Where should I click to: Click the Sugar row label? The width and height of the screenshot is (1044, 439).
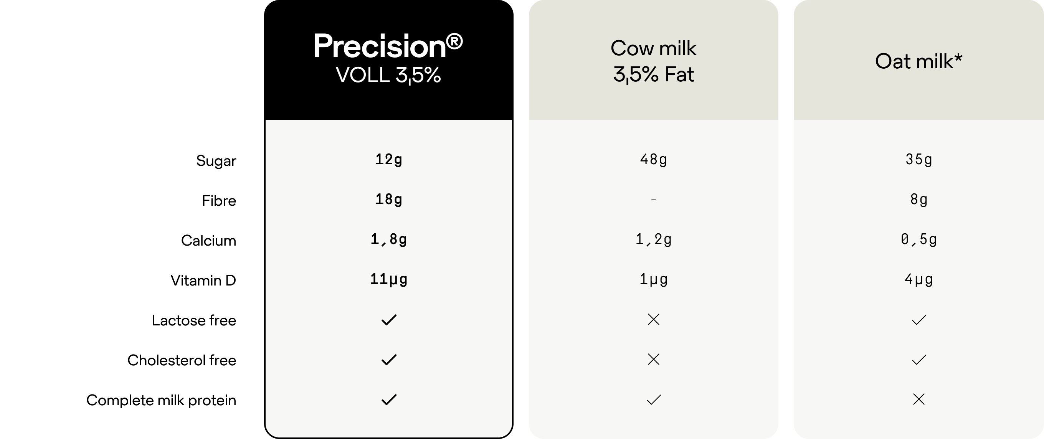click(x=216, y=161)
